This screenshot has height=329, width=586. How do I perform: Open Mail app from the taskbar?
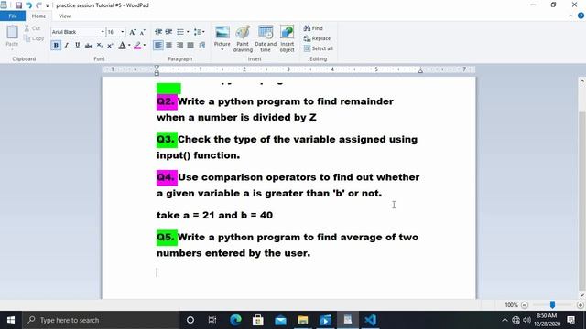point(280,320)
